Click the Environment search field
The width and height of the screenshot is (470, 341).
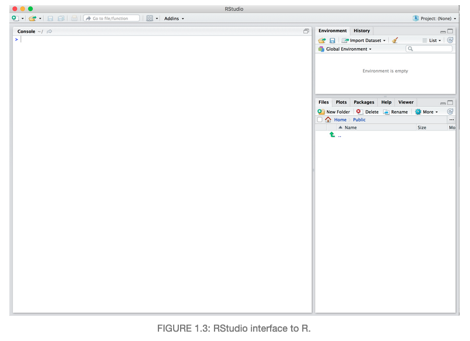pyautogui.click(x=429, y=49)
